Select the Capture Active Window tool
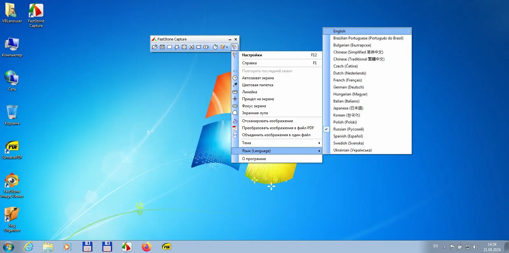The image size is (509, 253). coord(162,47)
